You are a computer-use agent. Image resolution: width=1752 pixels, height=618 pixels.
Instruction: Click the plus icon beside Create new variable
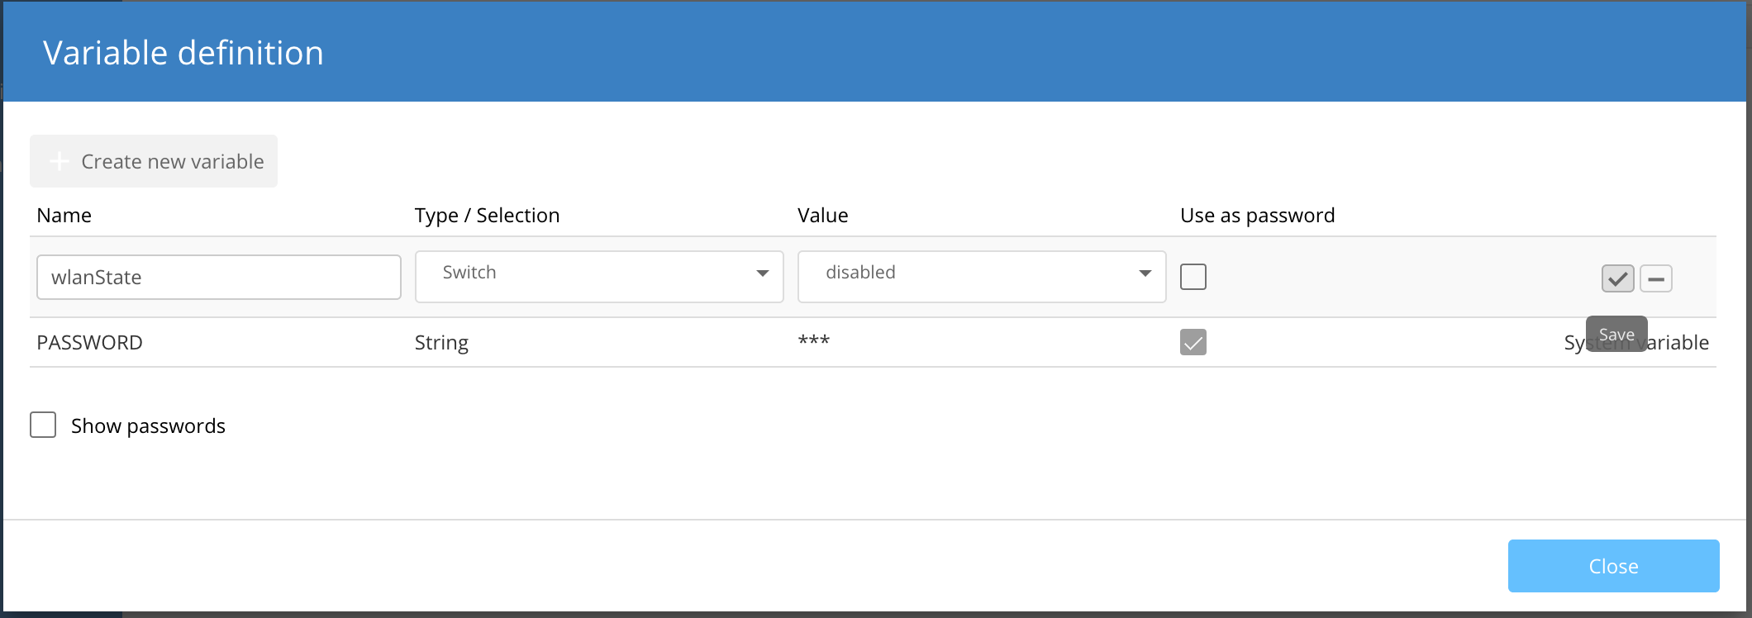(x=60, y=161)
